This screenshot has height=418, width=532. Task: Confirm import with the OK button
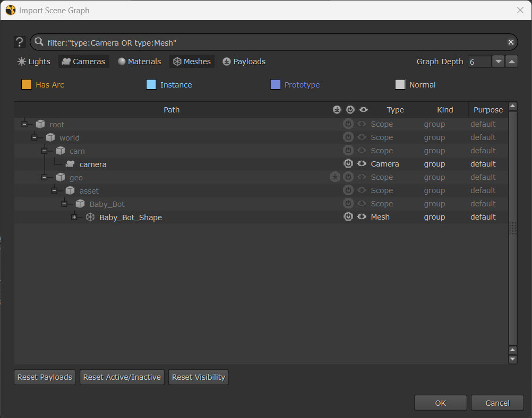440,403
